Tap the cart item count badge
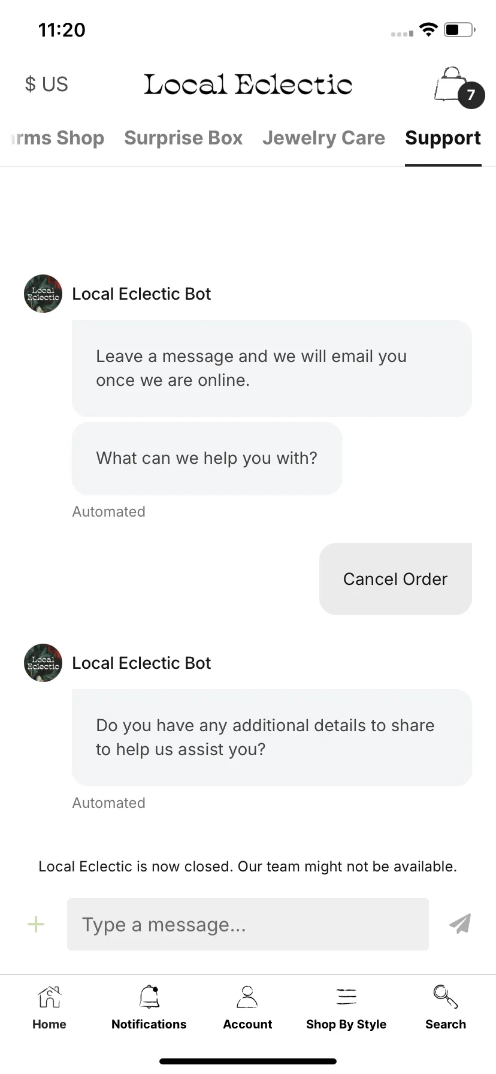 click(471, 95)
